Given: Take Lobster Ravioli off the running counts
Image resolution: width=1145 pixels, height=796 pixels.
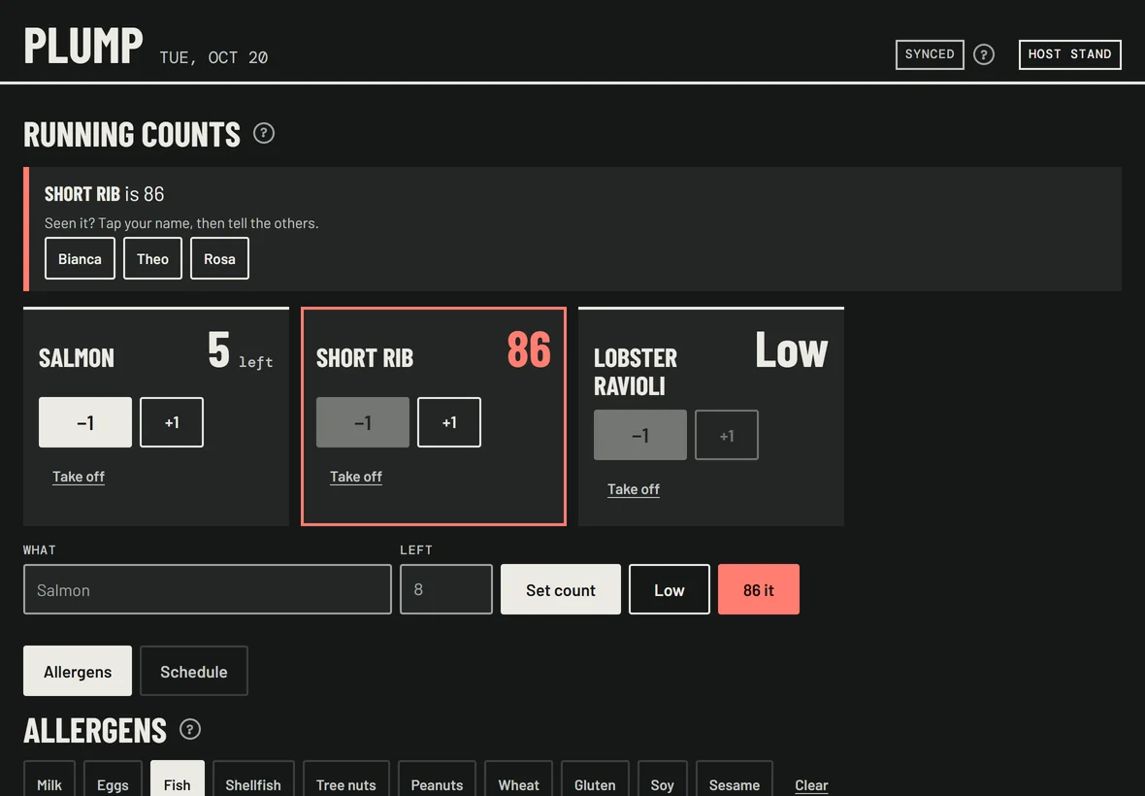Looking at the screenshot, I should [x=633, y=489].
